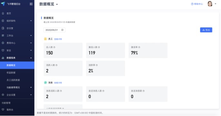
Task: Click the 150 总人数 value
Action: [x=49, y=53]
